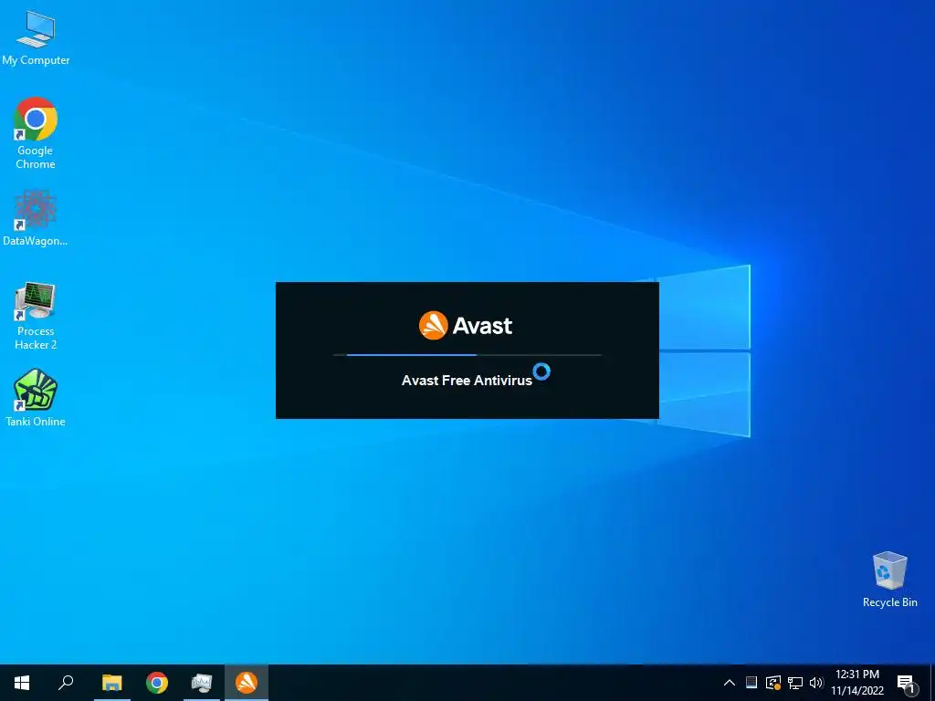Open the volume speaker tray icon
This screenshot has height=701, width=935.
click(x=816, y=683)
